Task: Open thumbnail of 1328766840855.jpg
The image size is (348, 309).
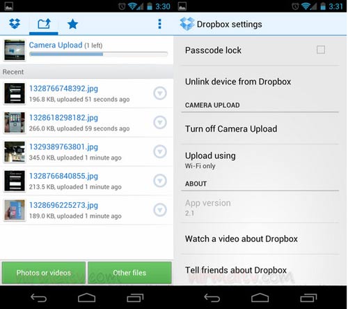Action: click(x=15, y=181)
